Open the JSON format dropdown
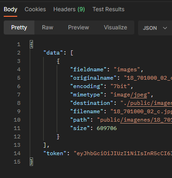Image resolution: width=172 pixels, height=178 pixels. coord(155,28)
